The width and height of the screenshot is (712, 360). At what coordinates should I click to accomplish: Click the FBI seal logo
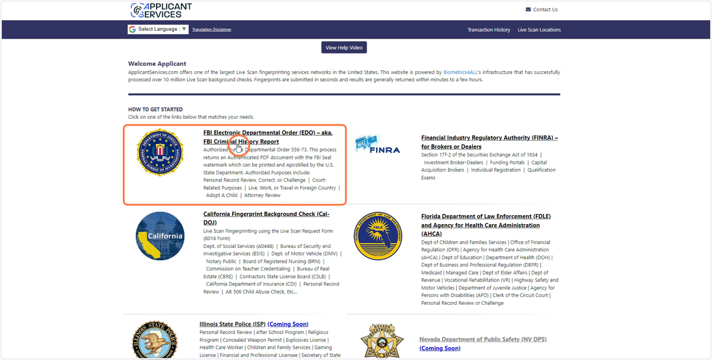(x=161, y=152)
